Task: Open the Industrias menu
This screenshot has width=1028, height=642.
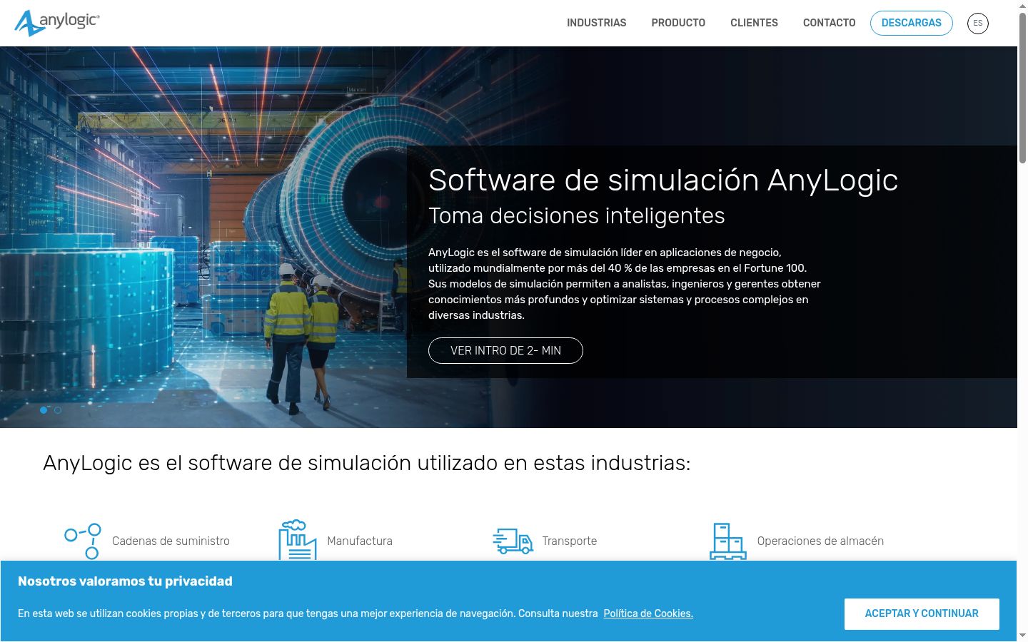Action: pyautogui.click(x=597, y=23)
